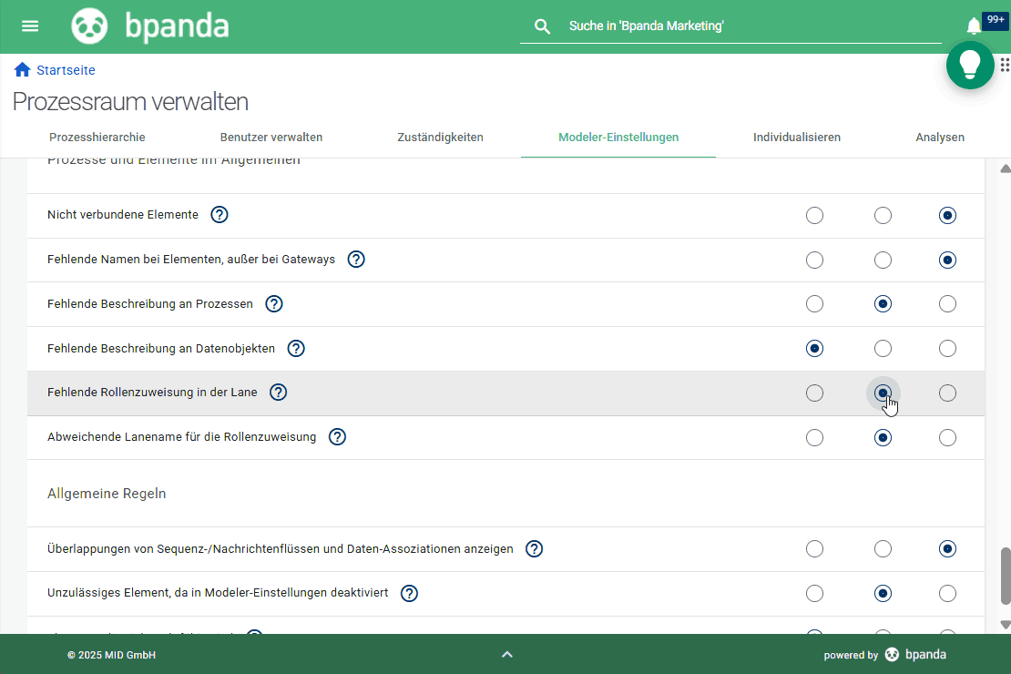Image resolution: width=1011 pixels, height=674 pixels.
Task: Open the lightbulb tips button
Action: (x=970, y=65)
